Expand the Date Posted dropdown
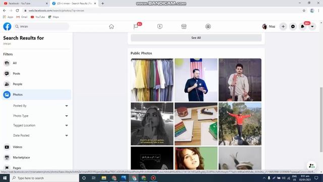This screenshot has height=182, width=323. click(x=40, y=135)
